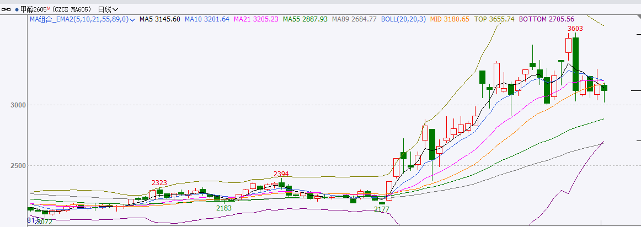Click the 2177 low price marker
The image size is (641, 227).
click(x=381, y=209)
